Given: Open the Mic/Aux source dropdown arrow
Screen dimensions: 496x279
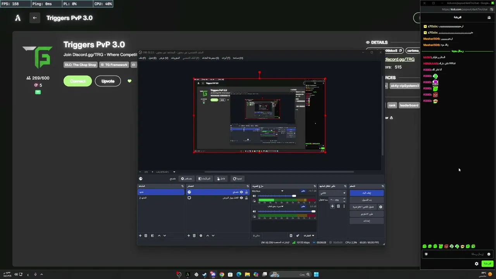Looking at the screenshot, I should (x=282, y=191).
